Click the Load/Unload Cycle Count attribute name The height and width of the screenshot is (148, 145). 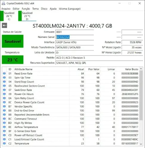coord(29,139)
